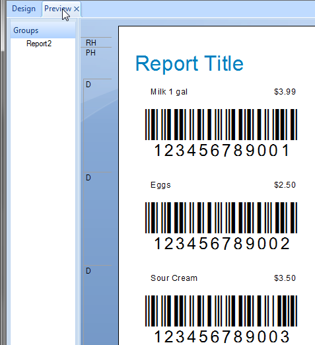Screen dimensions: 315x345
Task: Click the barcode numbered 123456789003
Action: 221,319
